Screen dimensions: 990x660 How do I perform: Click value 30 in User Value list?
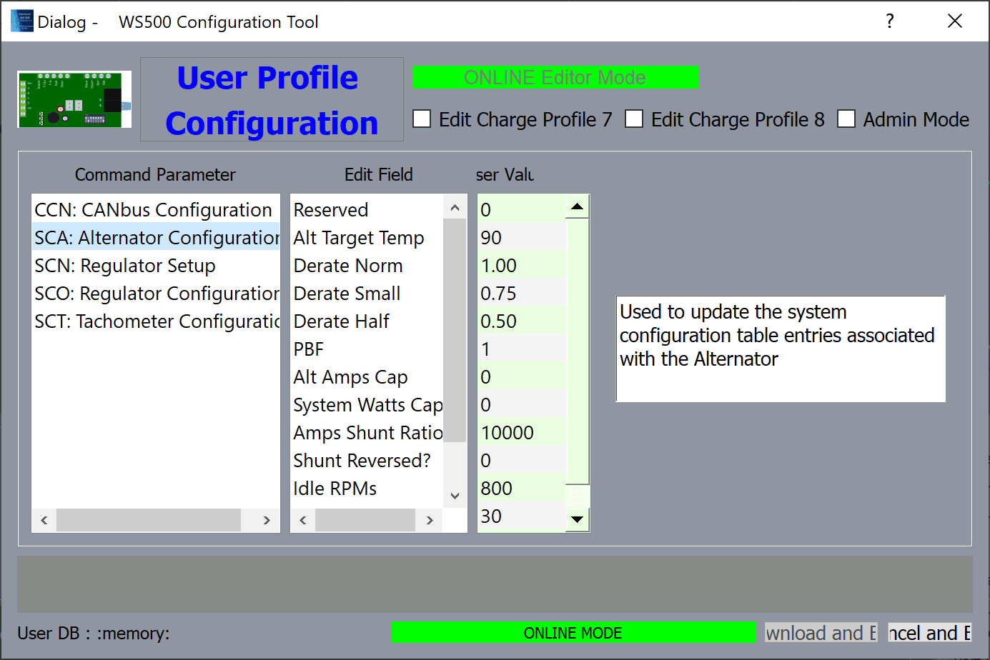522,516
